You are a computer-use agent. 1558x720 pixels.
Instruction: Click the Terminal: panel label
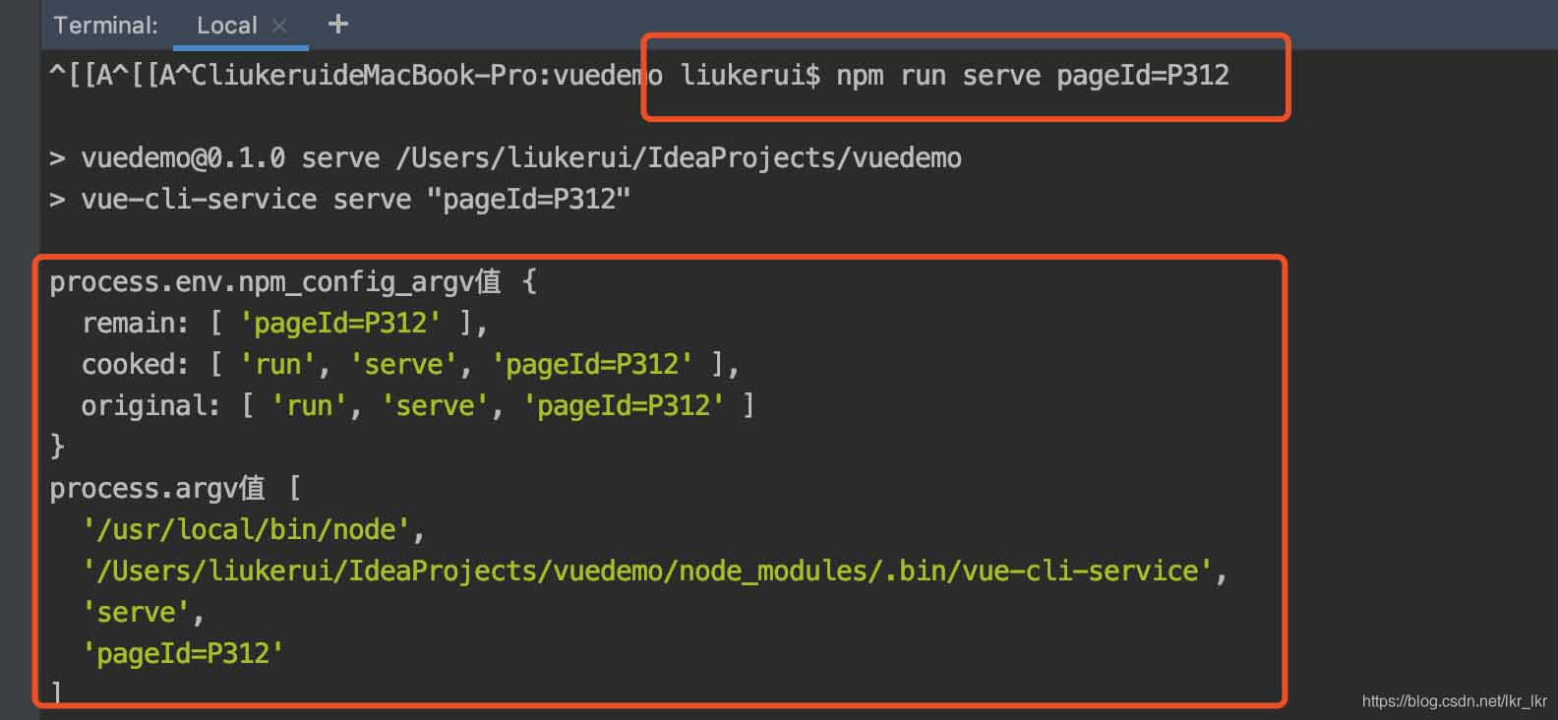[105, 26]
